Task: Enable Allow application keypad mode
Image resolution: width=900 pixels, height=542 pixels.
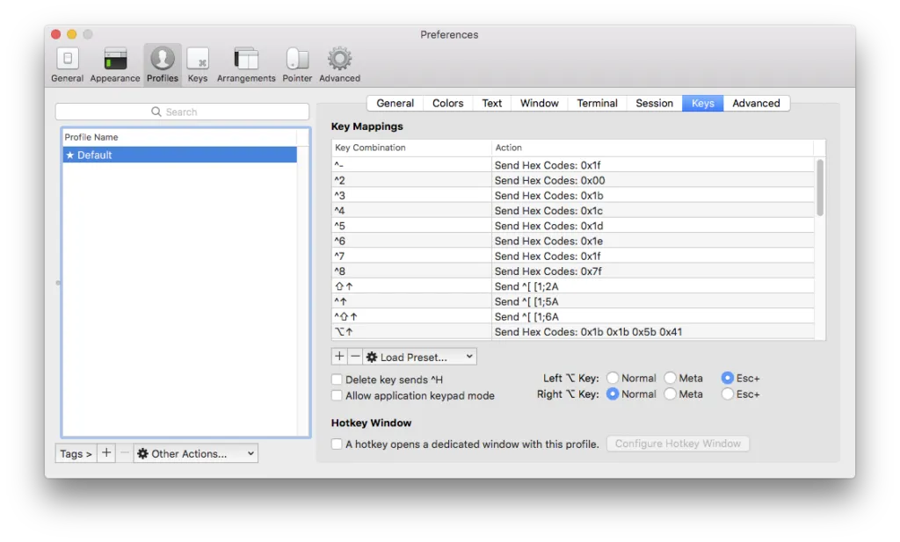Action: click(x=337, y=395)
